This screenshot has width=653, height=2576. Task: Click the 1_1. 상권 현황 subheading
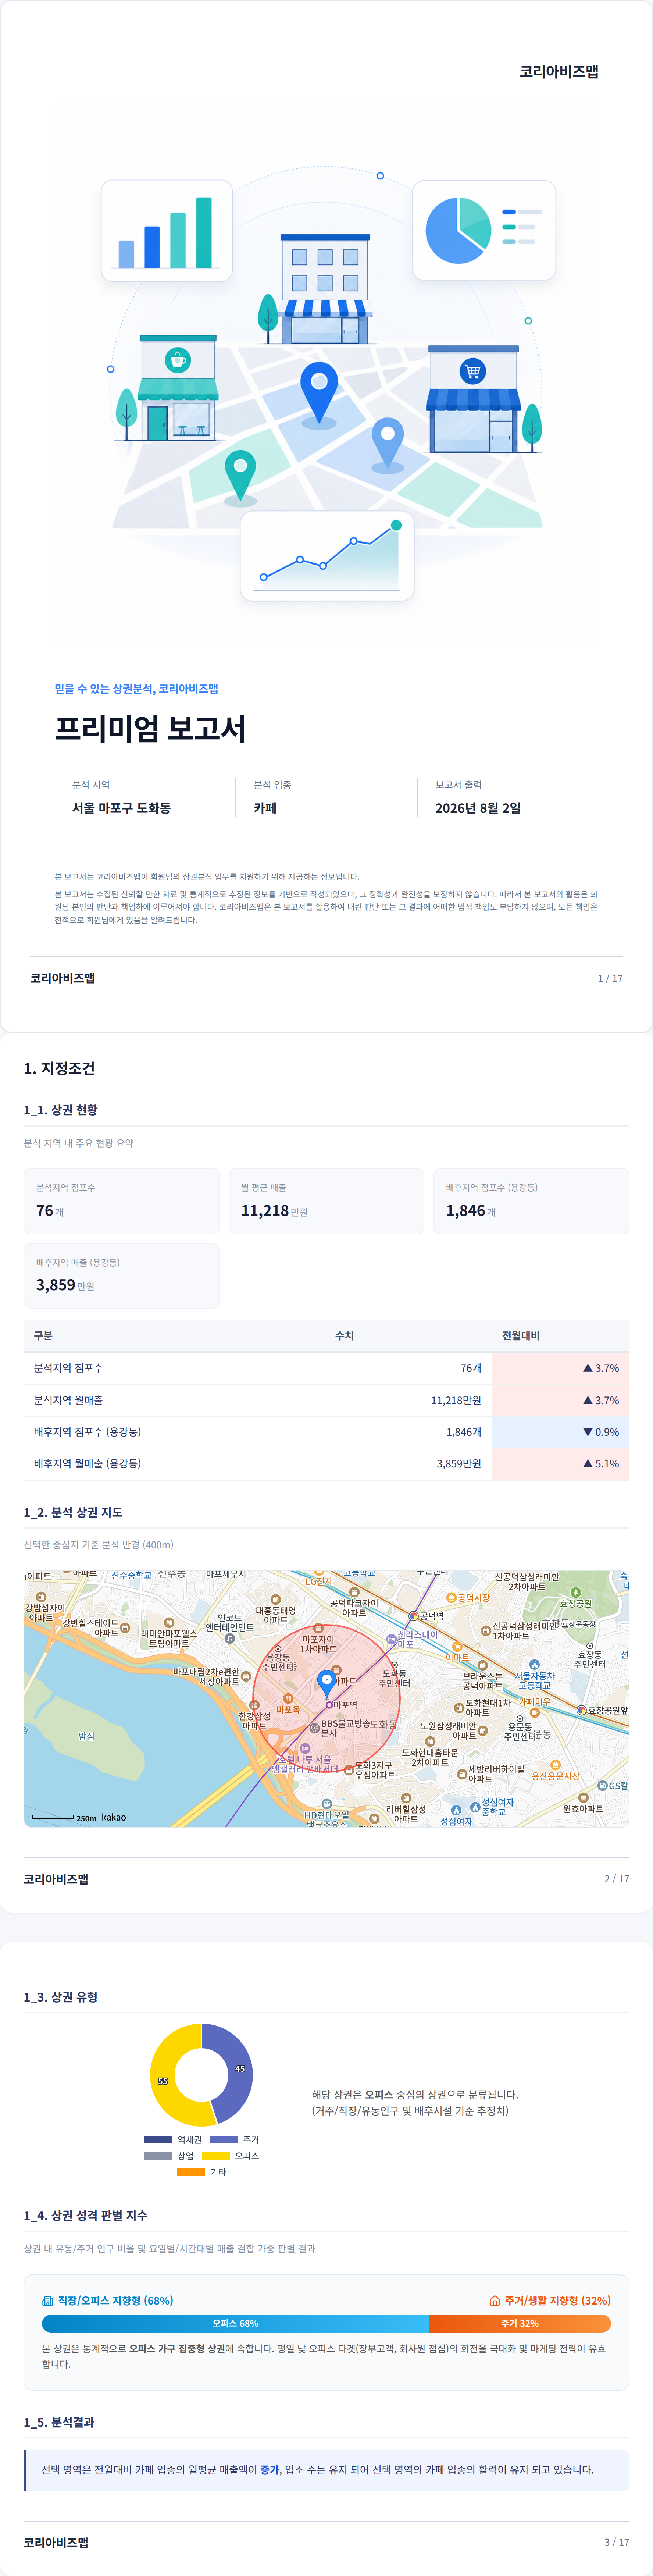click(x=61, y=1110)
